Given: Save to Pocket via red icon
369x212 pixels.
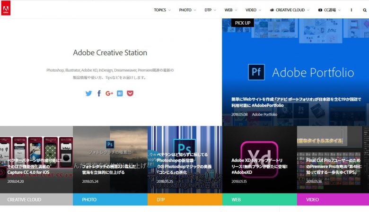Looking at the screenshot, I should click(x=130, y=93).
